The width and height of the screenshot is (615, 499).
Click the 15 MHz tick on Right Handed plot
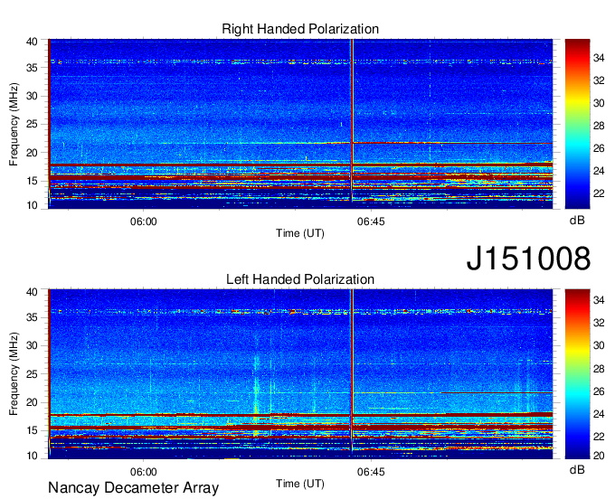(32, 181)
